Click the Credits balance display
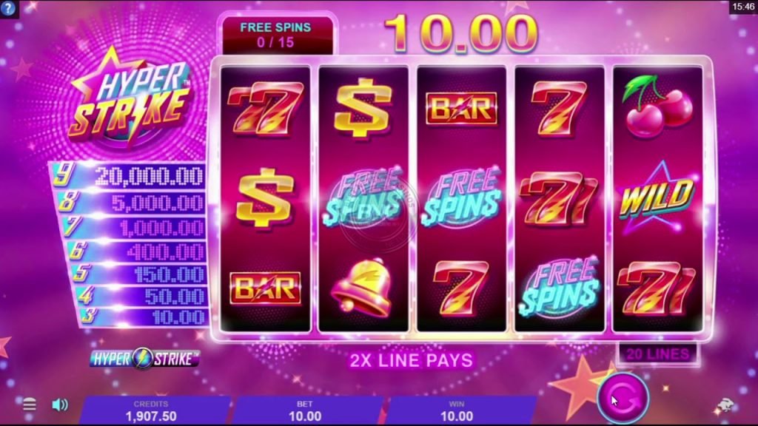 tap(151, 411)
